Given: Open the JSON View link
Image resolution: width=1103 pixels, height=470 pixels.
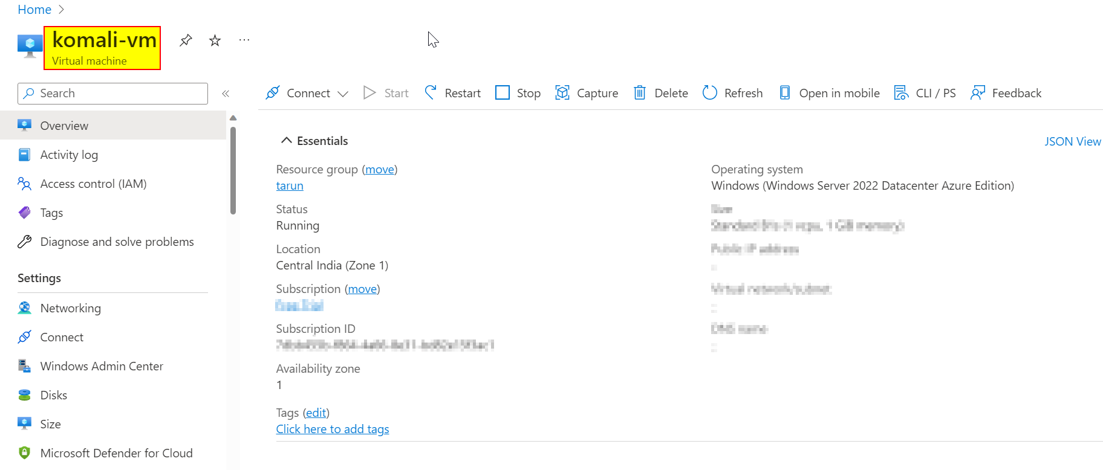Looking at the screenshot, I should [x=1073, y=141].
